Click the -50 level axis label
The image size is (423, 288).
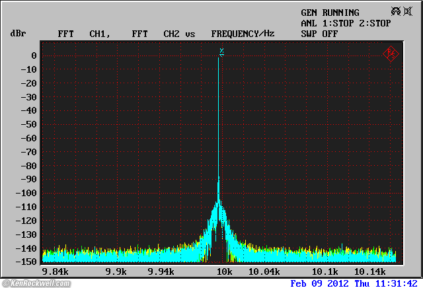click(x=28, y=125)
